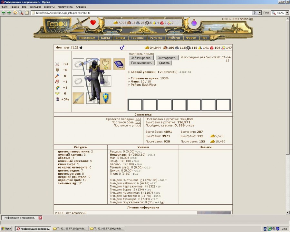Click the online players icon near 9054 online
This screenshot has height=232, width=290.
251,19
